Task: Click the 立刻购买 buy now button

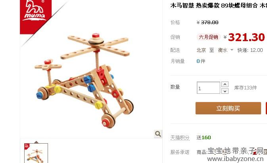Action: click(x=228, y=108)
